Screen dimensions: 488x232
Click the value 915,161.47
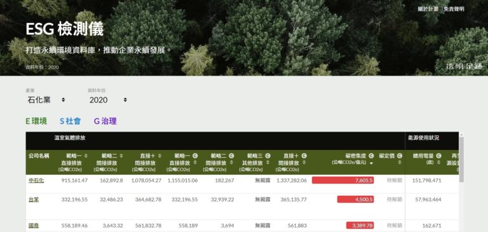click(x=74, y=181)
